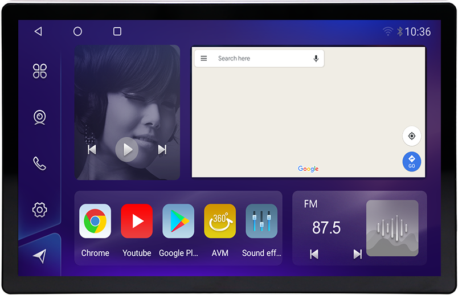Tap the 10:36 clock
The width and height of the screenshot is (458, 295).
[x=418, y=31]
